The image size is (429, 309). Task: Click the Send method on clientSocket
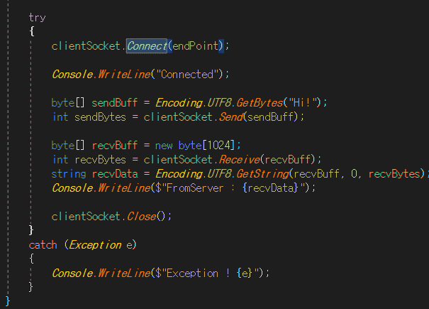coord(231,117)
